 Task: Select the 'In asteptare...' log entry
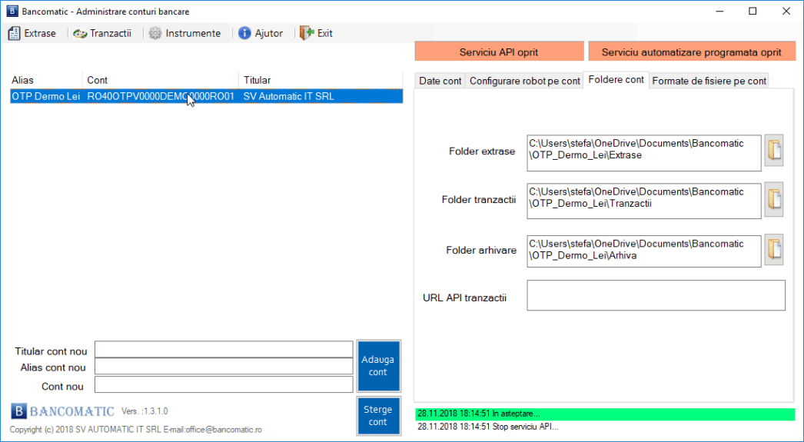(605, 414)
